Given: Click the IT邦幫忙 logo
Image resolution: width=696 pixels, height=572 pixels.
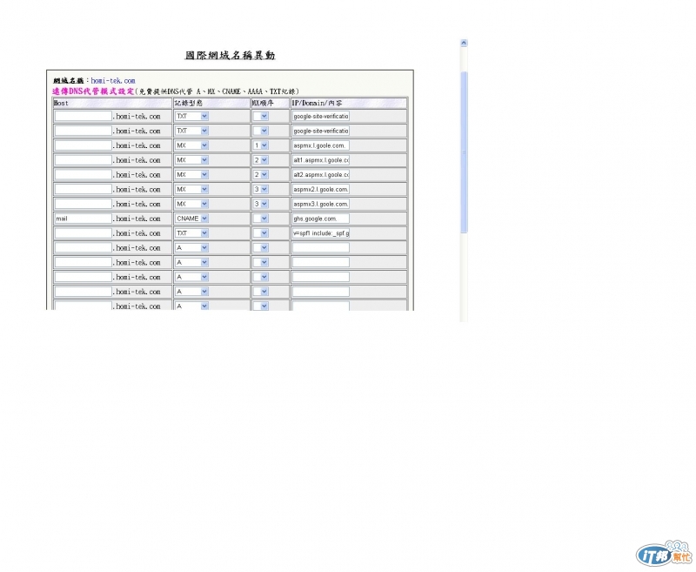Looking at the screenshot, I should tap(665, 554).
